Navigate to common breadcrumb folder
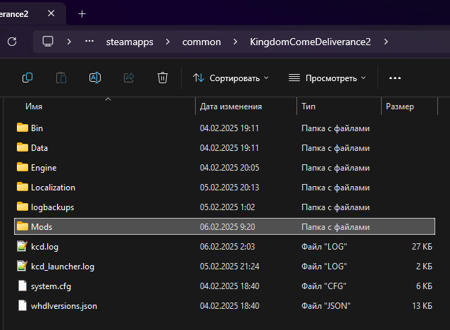 [x=201, y=42]
